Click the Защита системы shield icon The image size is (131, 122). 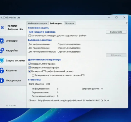point(2,60)
